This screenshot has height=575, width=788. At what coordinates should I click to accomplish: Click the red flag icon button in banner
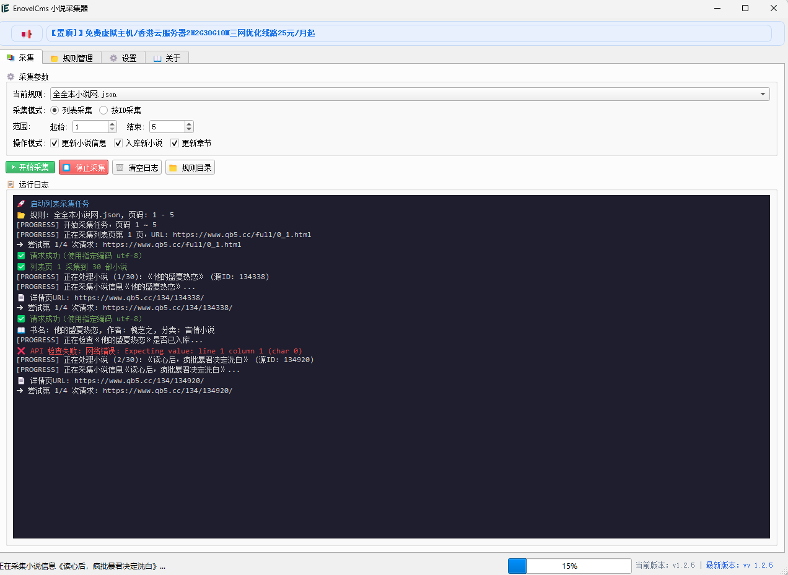[x=27, y=33]
